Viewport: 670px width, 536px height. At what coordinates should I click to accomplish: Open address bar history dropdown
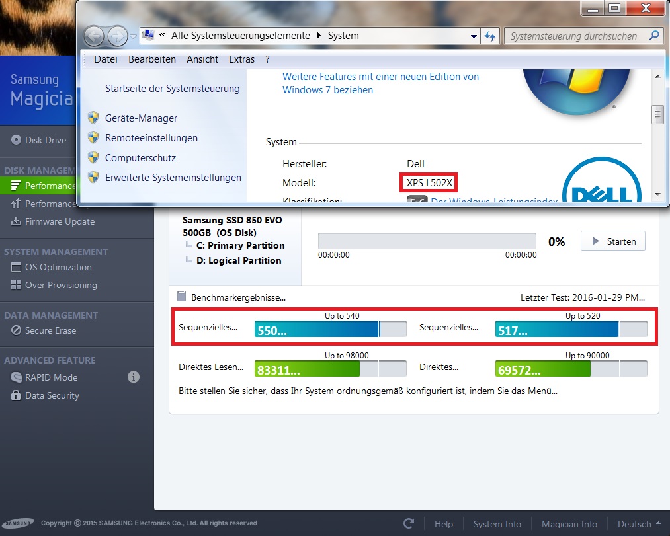click(x=474, y=36)
